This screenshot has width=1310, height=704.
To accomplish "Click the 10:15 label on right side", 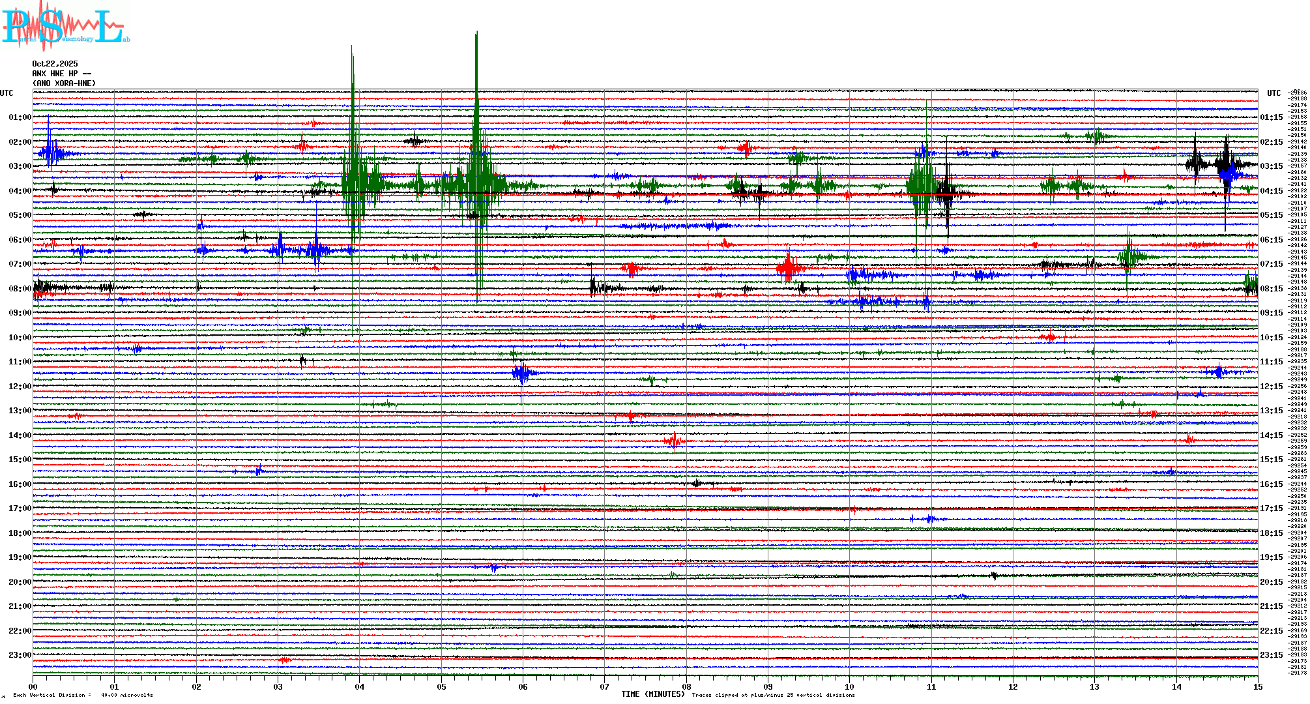I will [1271, 338].
